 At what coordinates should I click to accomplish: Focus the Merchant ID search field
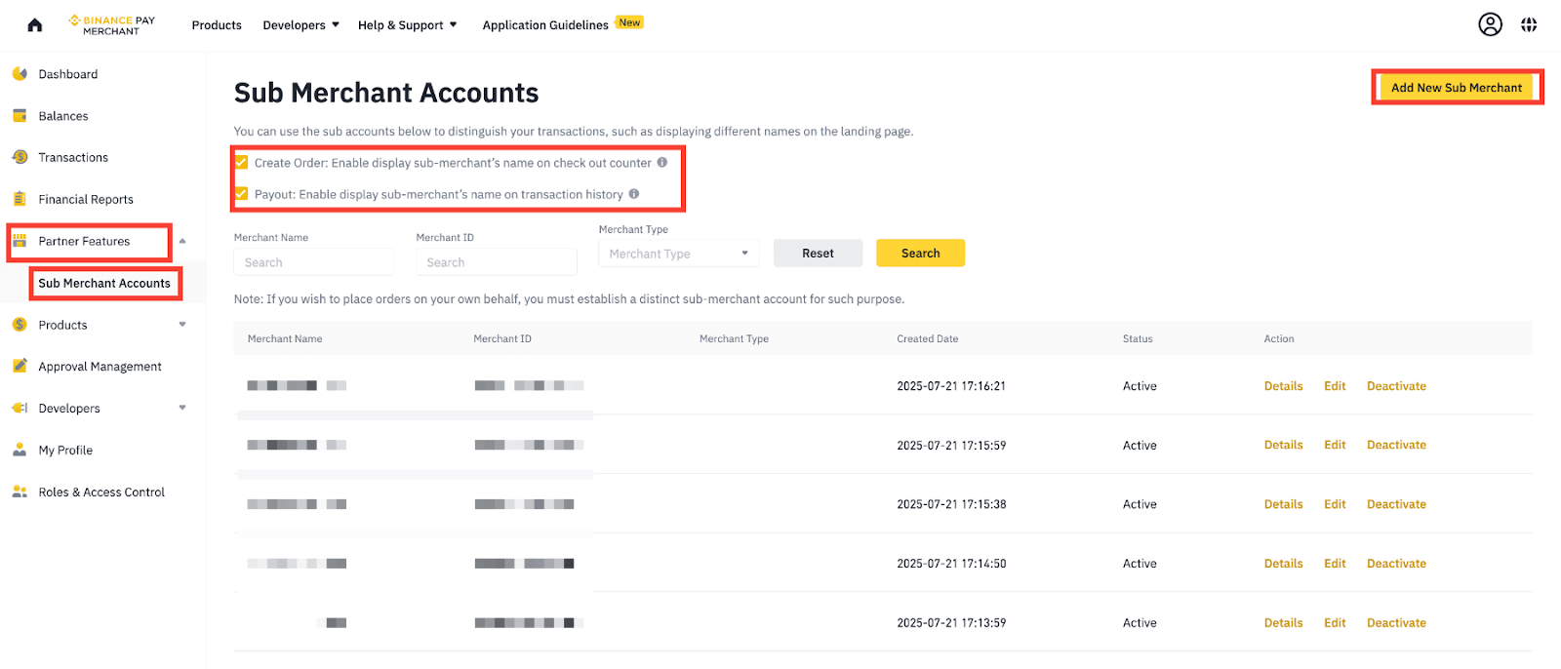[x=496, y=262]
